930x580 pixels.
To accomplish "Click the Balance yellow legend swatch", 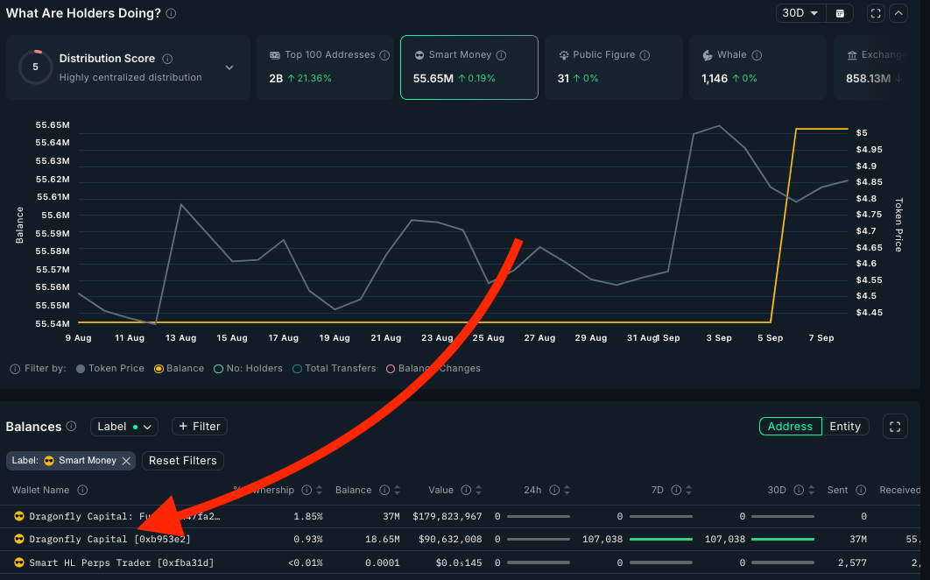I will [x=159, y=369].
